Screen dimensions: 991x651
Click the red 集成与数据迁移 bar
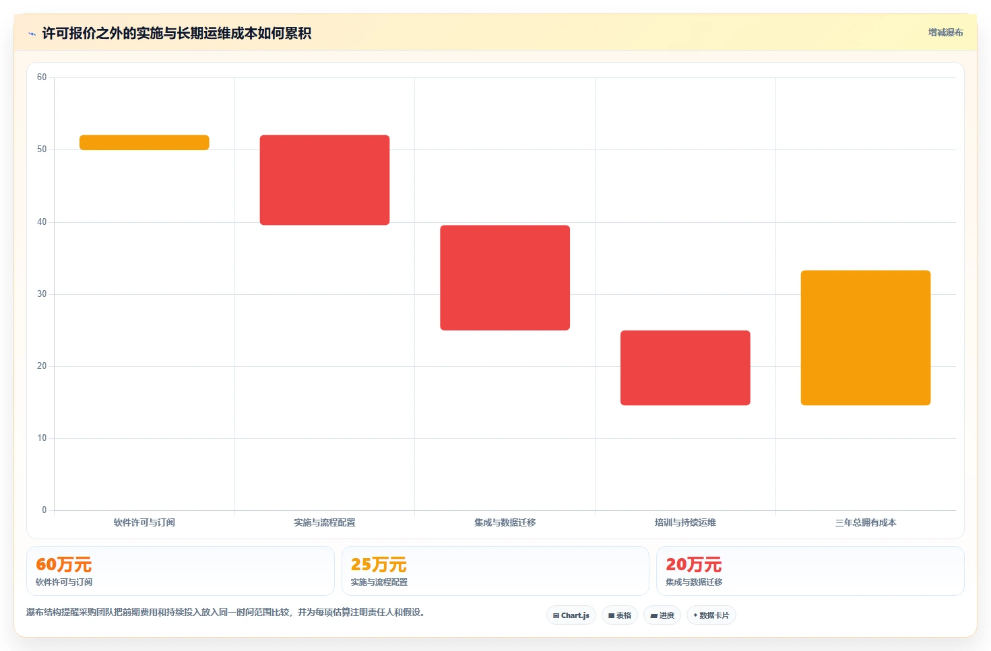[505, 277]
